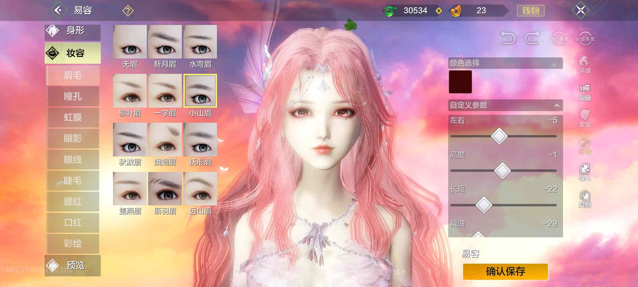
Task: Choose the 无眉 no-eyebrow style
Action: tap(130, 42)
